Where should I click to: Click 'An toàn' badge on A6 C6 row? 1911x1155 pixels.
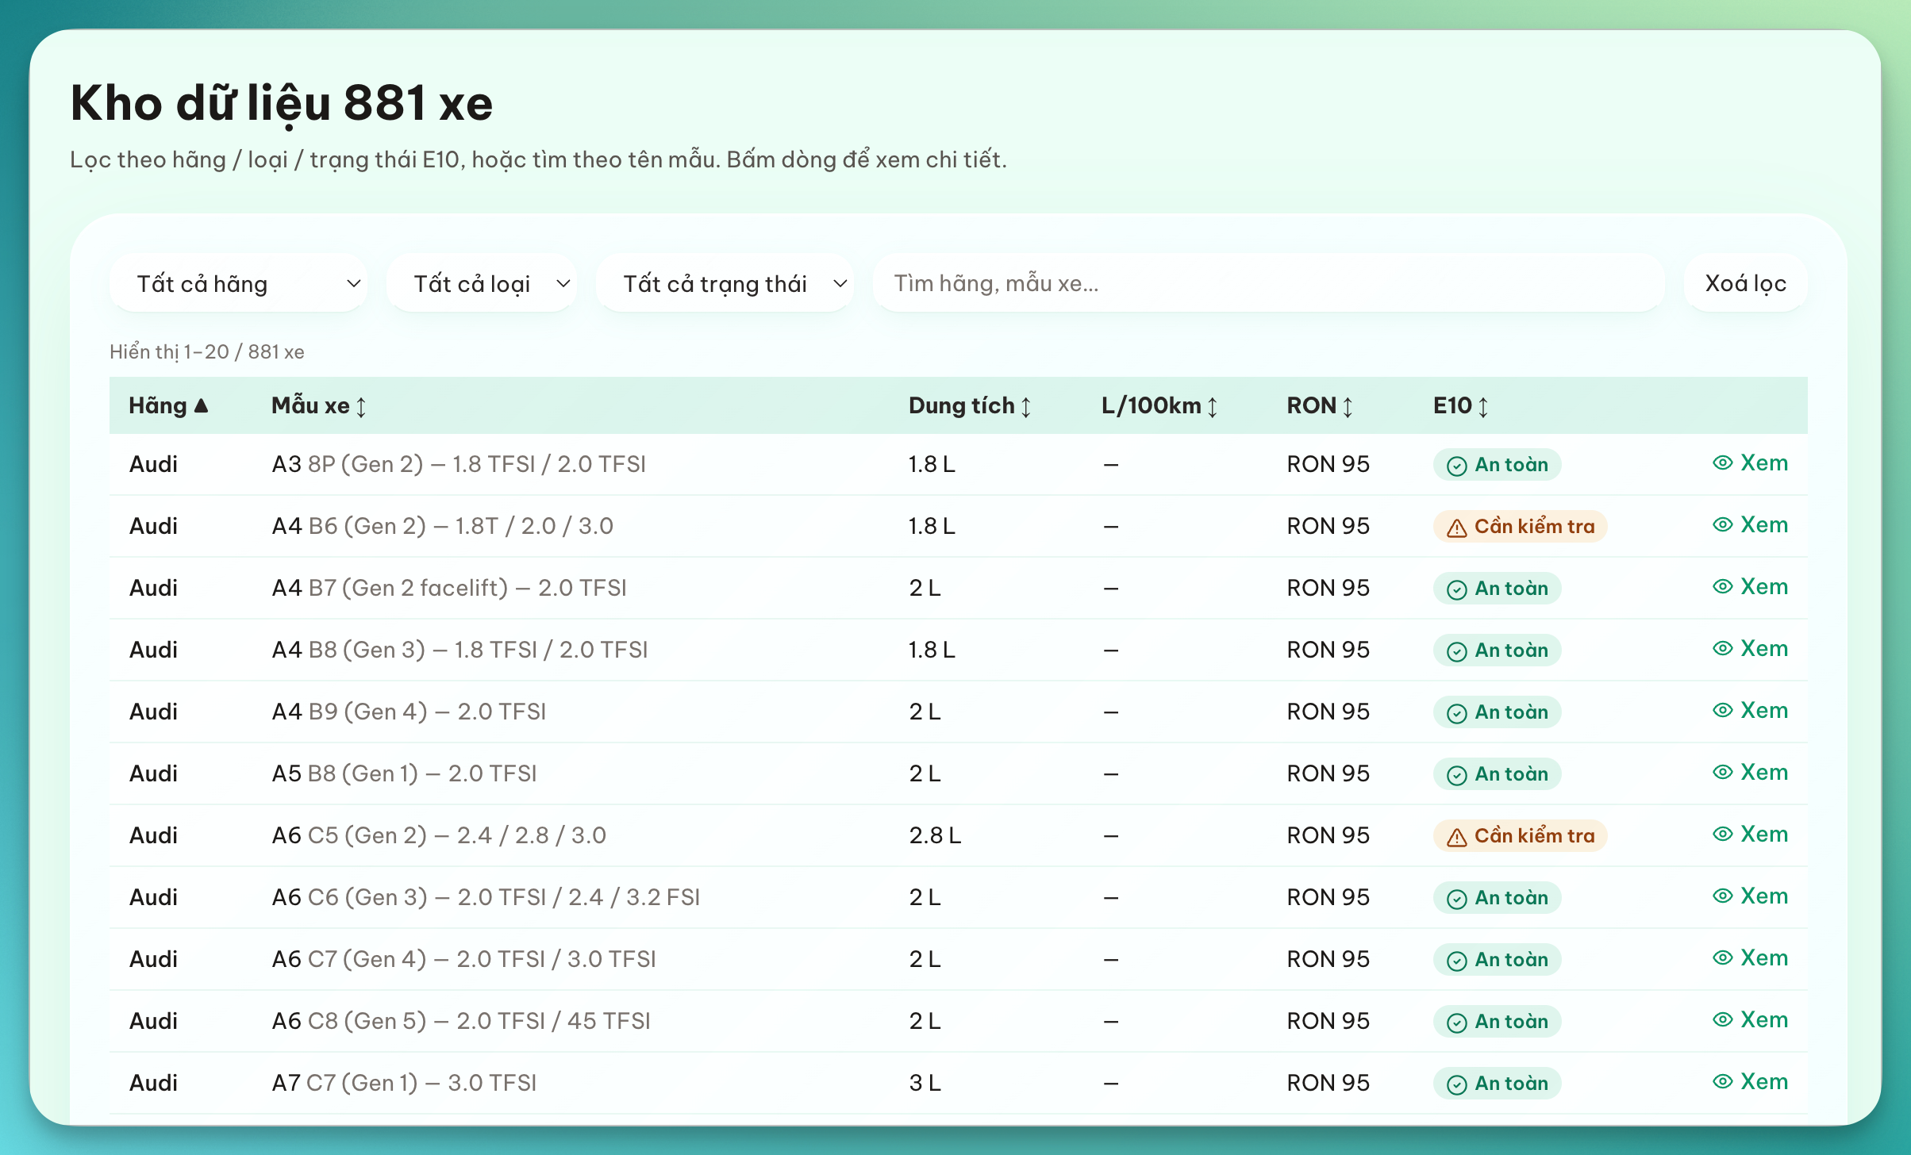(x=1497, y=897)
